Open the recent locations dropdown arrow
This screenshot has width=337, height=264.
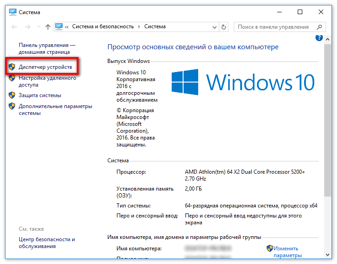[38, 27]
